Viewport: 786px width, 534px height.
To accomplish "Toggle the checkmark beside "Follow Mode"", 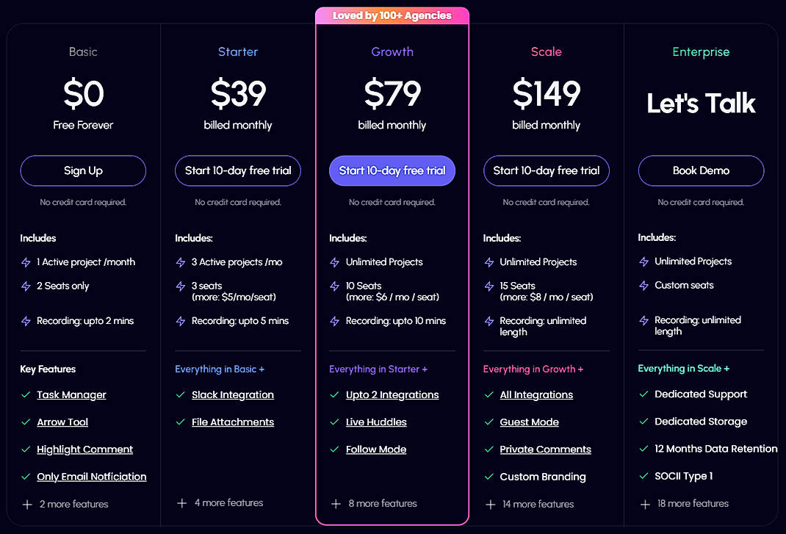I will 335,449.
